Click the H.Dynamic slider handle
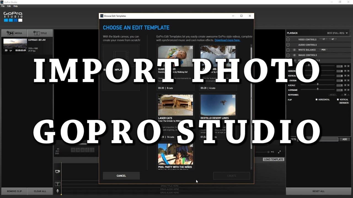 point(318,89)
